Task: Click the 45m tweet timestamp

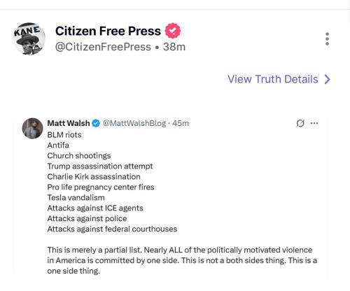Action: pyautogui.click(x=181, y=123)
